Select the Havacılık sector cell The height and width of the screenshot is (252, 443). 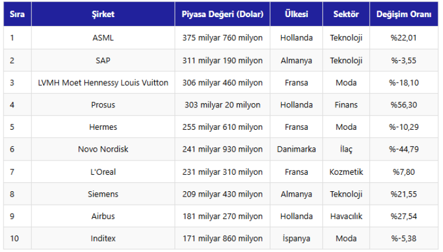(346, 216)
